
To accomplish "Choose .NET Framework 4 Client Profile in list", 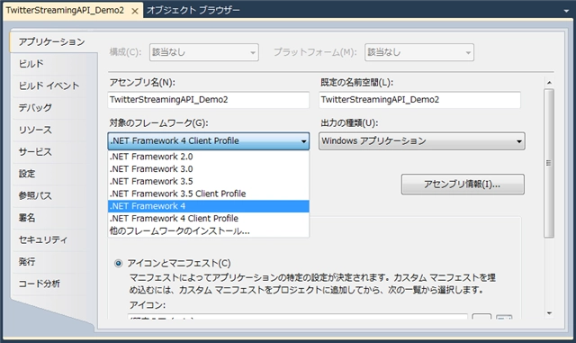I will click(208, 219).
